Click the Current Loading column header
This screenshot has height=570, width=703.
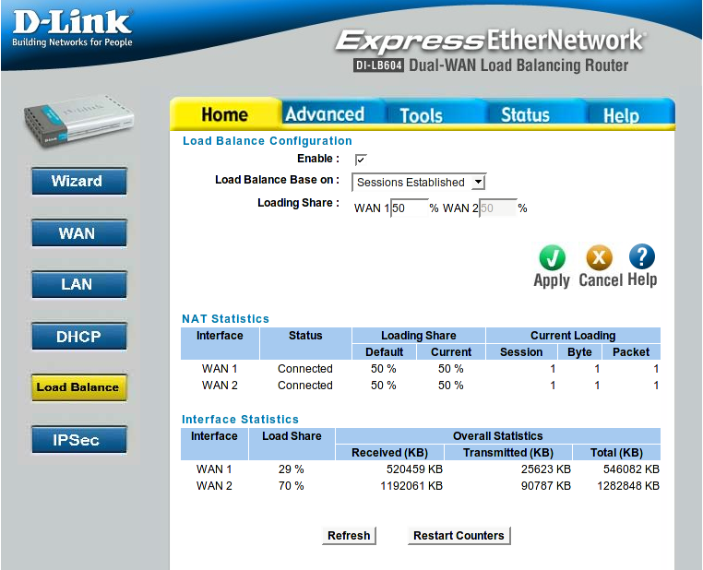point(573,335)
